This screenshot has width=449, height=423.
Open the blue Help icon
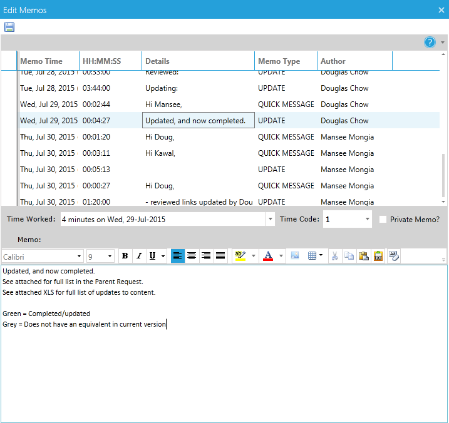[x=430, y=43]
